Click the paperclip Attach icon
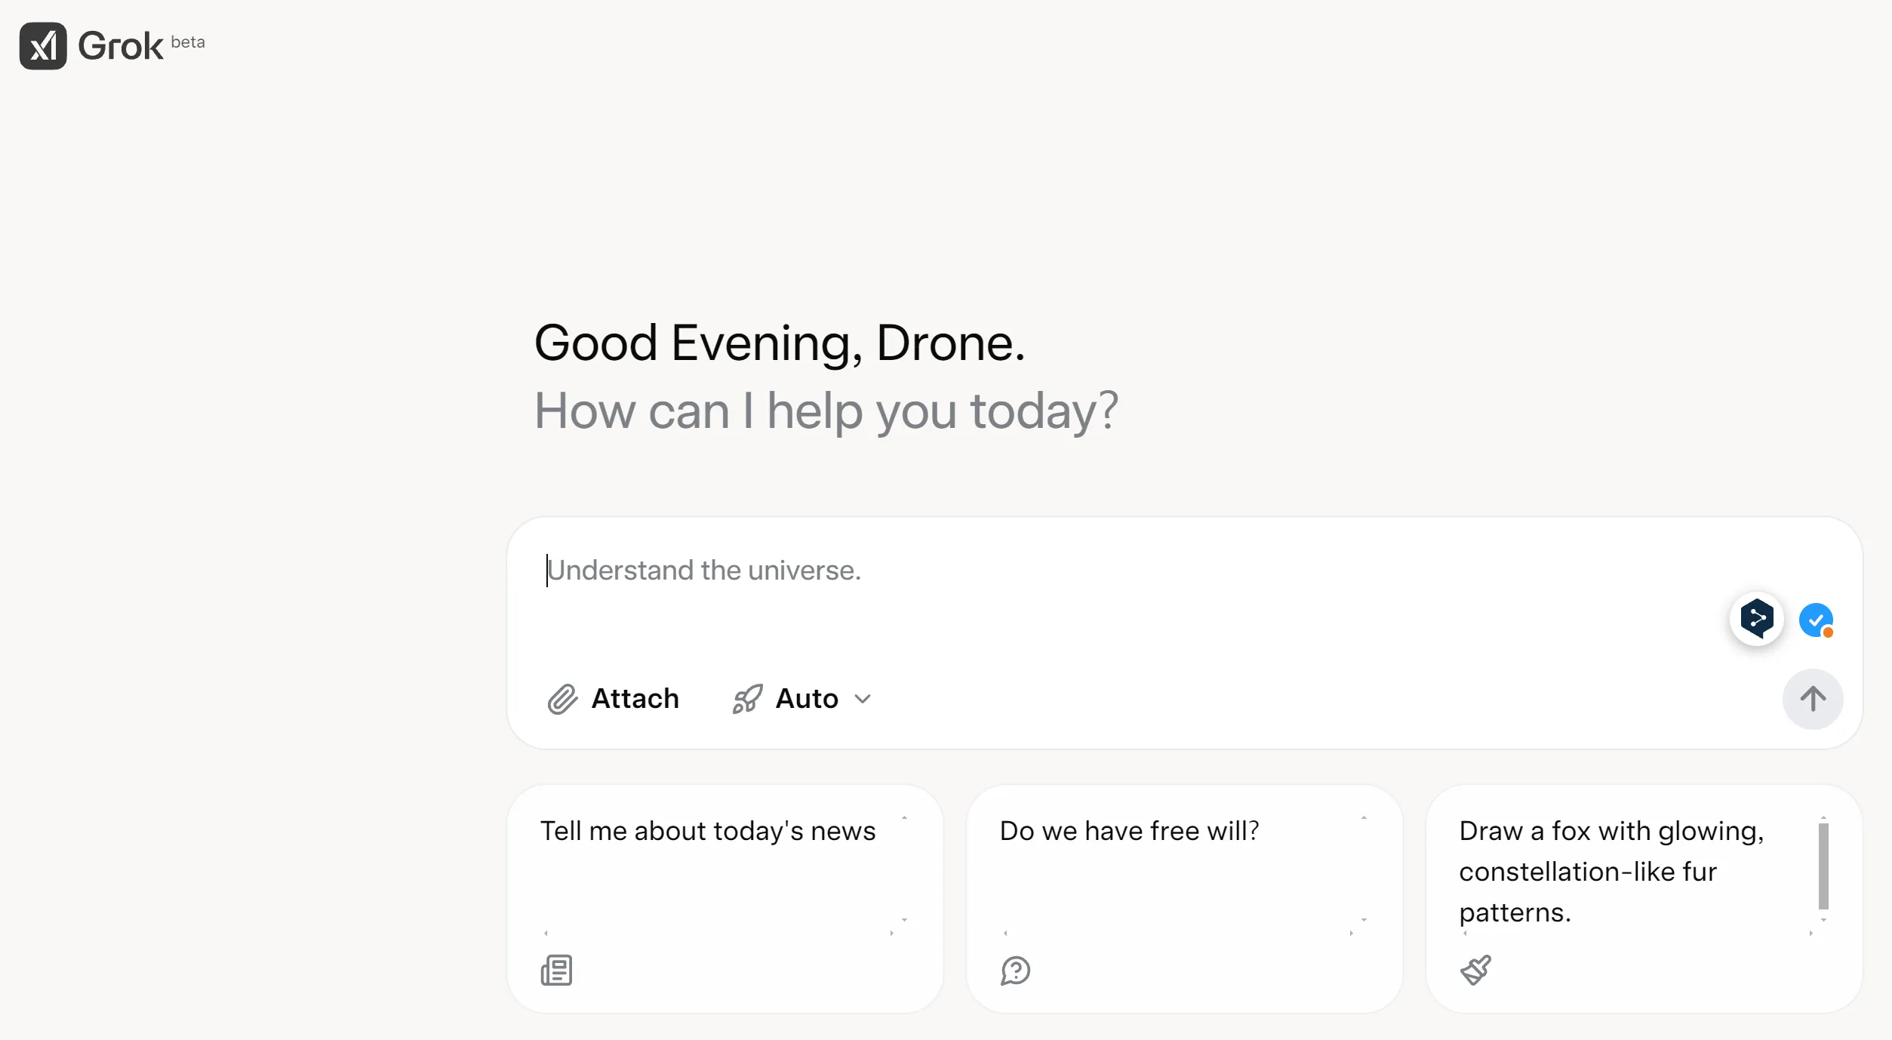Viewport: 1892px width, 1040px height. click(x=562, y=699)
